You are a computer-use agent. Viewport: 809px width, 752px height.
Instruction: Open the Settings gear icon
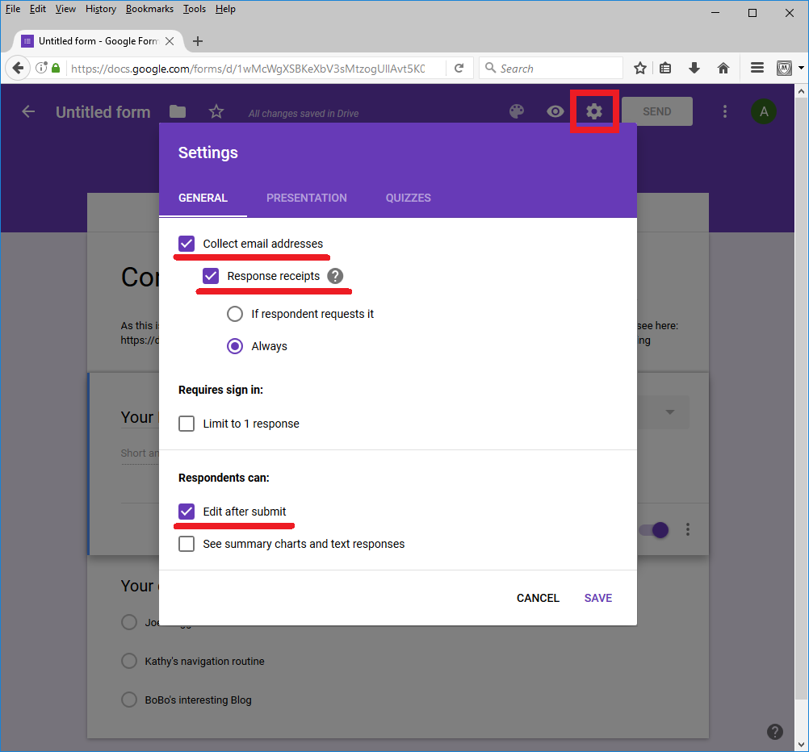point(594,111)
